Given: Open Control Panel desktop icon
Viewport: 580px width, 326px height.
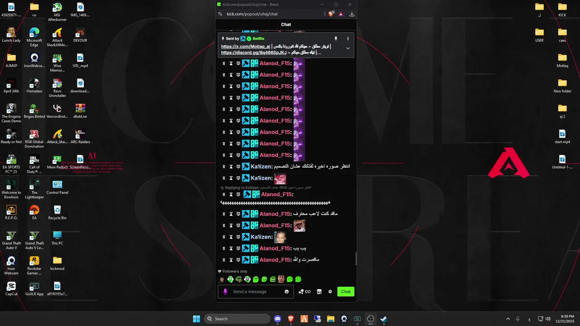Looking at the screenshot, I should point(57,187).
